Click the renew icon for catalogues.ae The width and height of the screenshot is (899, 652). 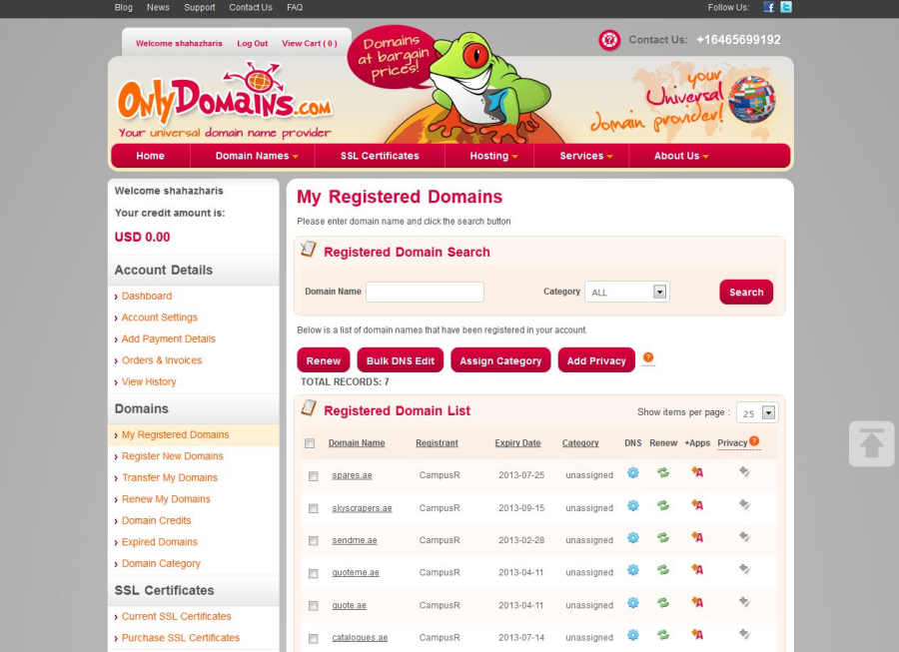(663, 635)
